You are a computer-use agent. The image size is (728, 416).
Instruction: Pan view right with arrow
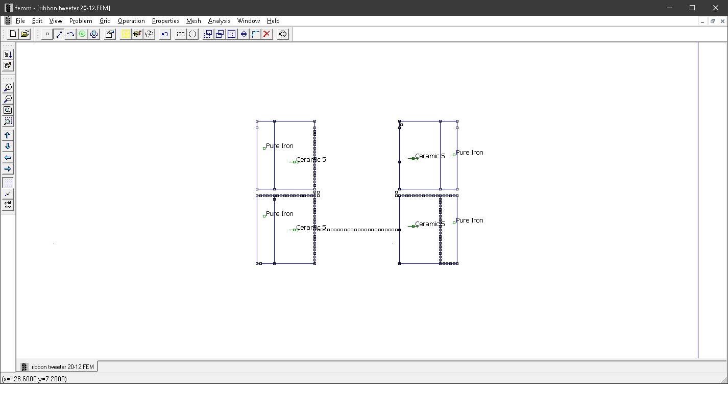tap(8, 169)
